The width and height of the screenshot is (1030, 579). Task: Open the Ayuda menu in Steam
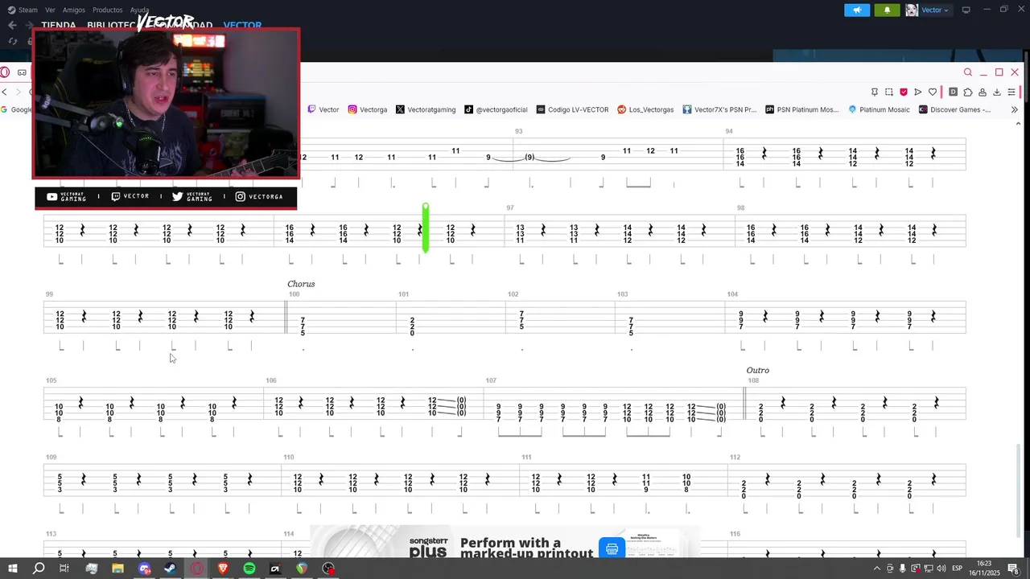coord(139,10)
